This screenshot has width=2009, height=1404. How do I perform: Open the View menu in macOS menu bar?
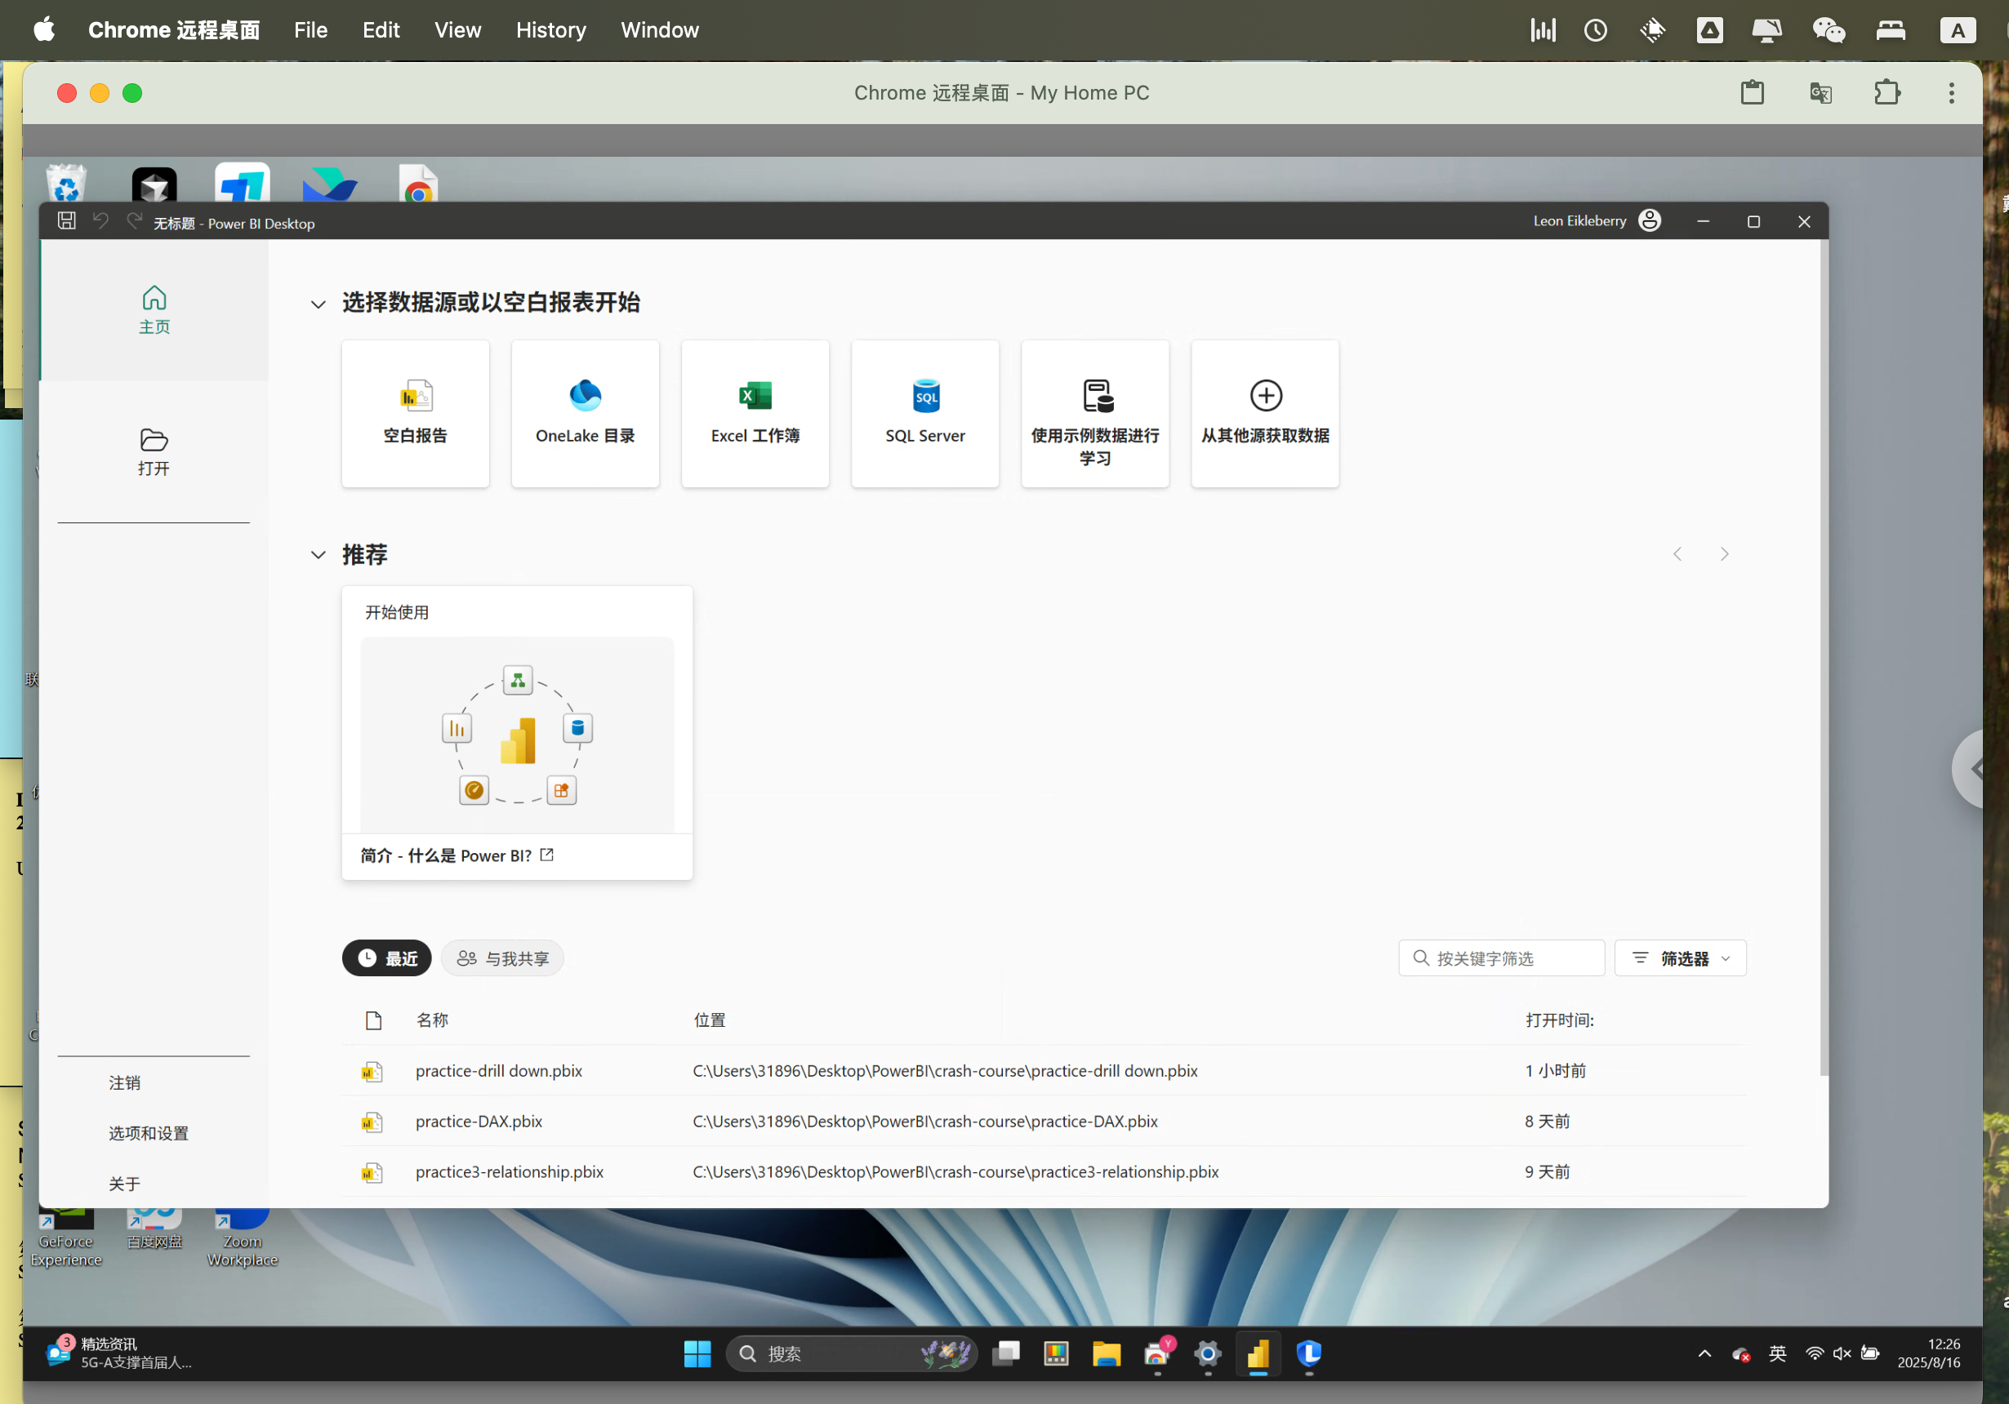tap(457, 29)
